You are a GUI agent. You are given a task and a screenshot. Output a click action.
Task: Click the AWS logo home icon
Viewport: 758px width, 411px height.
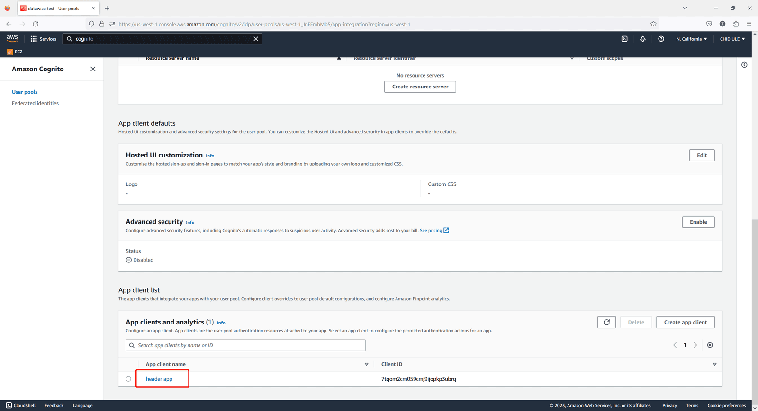pos(12,38)
